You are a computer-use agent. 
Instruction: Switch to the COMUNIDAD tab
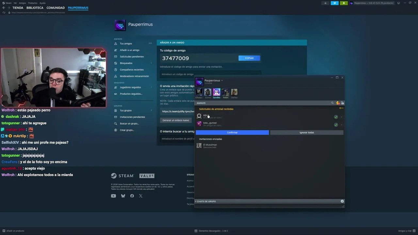pos(56,8)
